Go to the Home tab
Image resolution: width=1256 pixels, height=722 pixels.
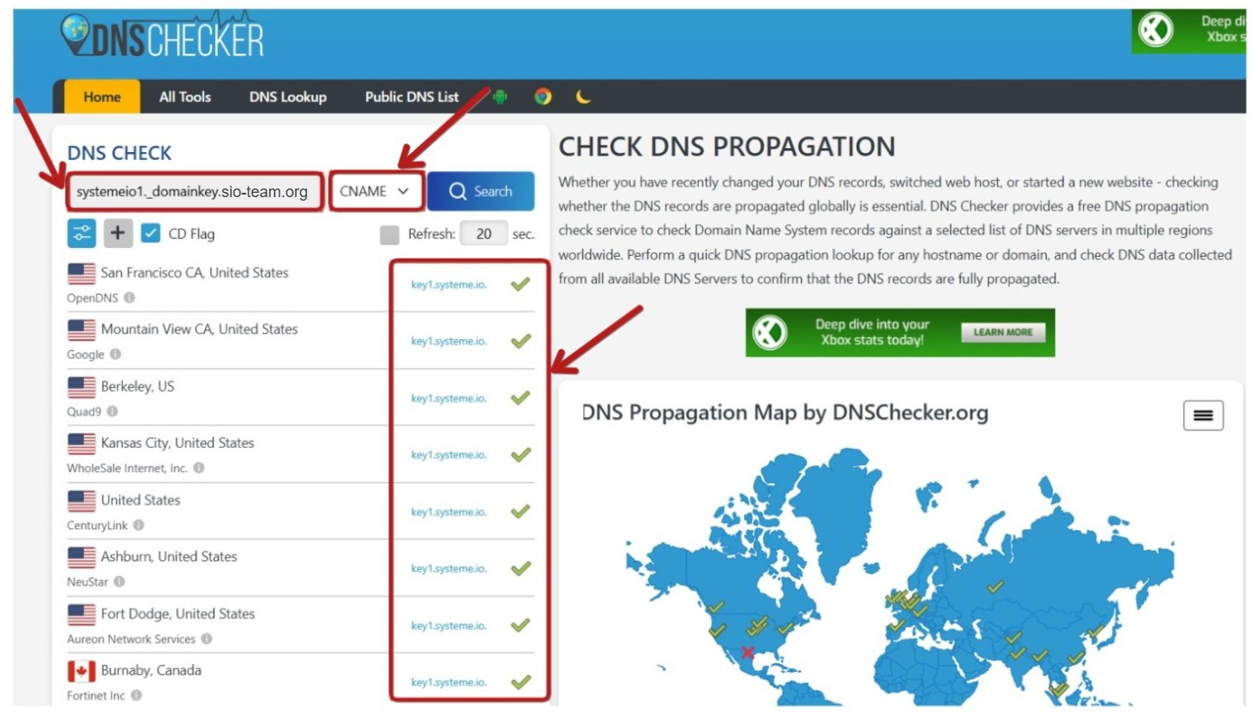tap(102, 97)
